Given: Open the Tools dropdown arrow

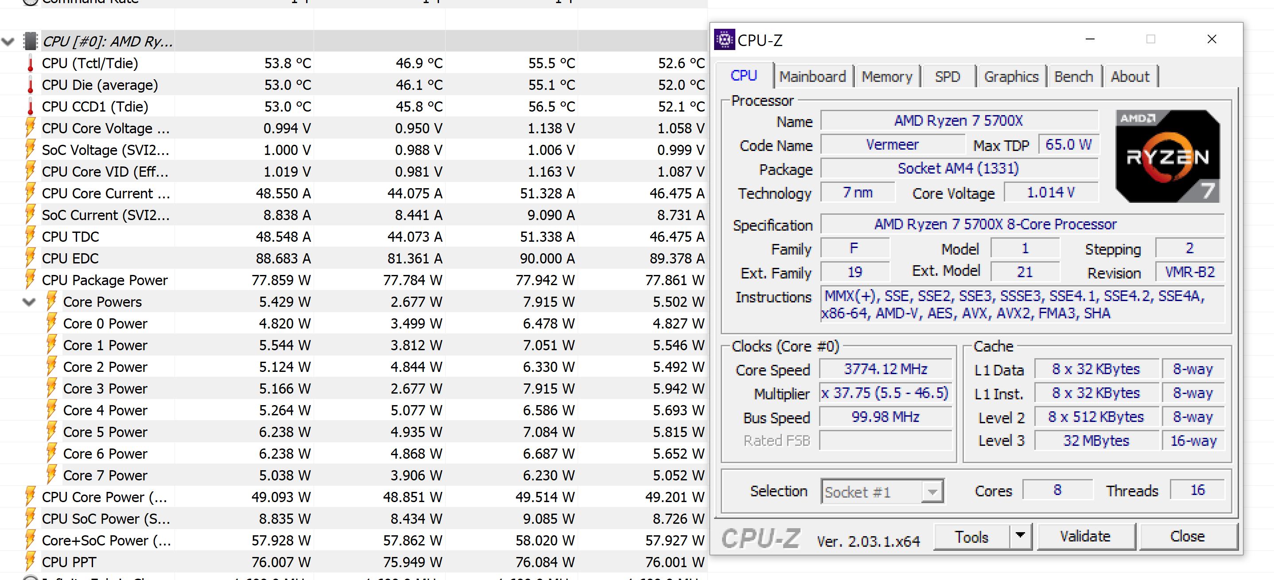Looking at the screenshot, I should click(1020, 536).
